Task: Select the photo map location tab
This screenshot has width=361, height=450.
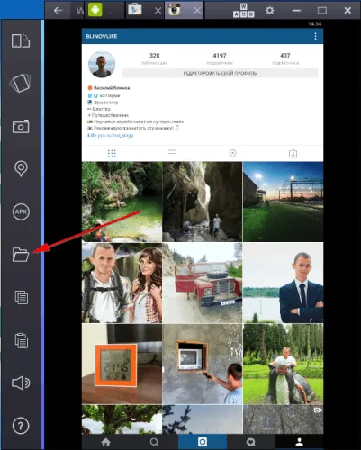Action: pyautogui.click(x=232, y=154)
